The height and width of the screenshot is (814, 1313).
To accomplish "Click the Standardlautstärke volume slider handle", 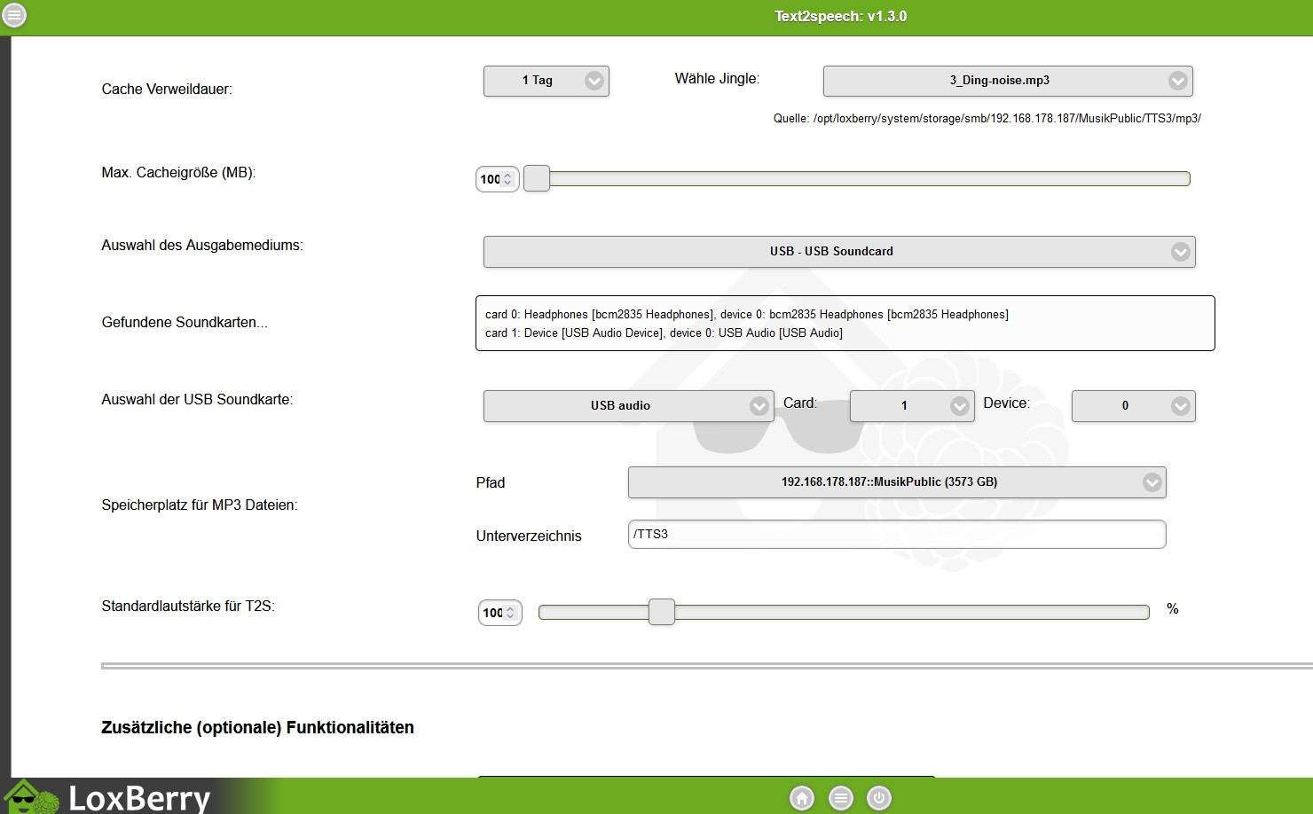I will click(x=661, y=612).
